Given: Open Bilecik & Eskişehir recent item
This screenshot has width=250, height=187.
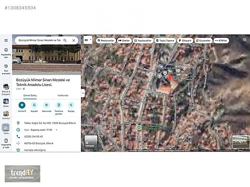Looking at the screenshot, I should (x=6, y=90).
